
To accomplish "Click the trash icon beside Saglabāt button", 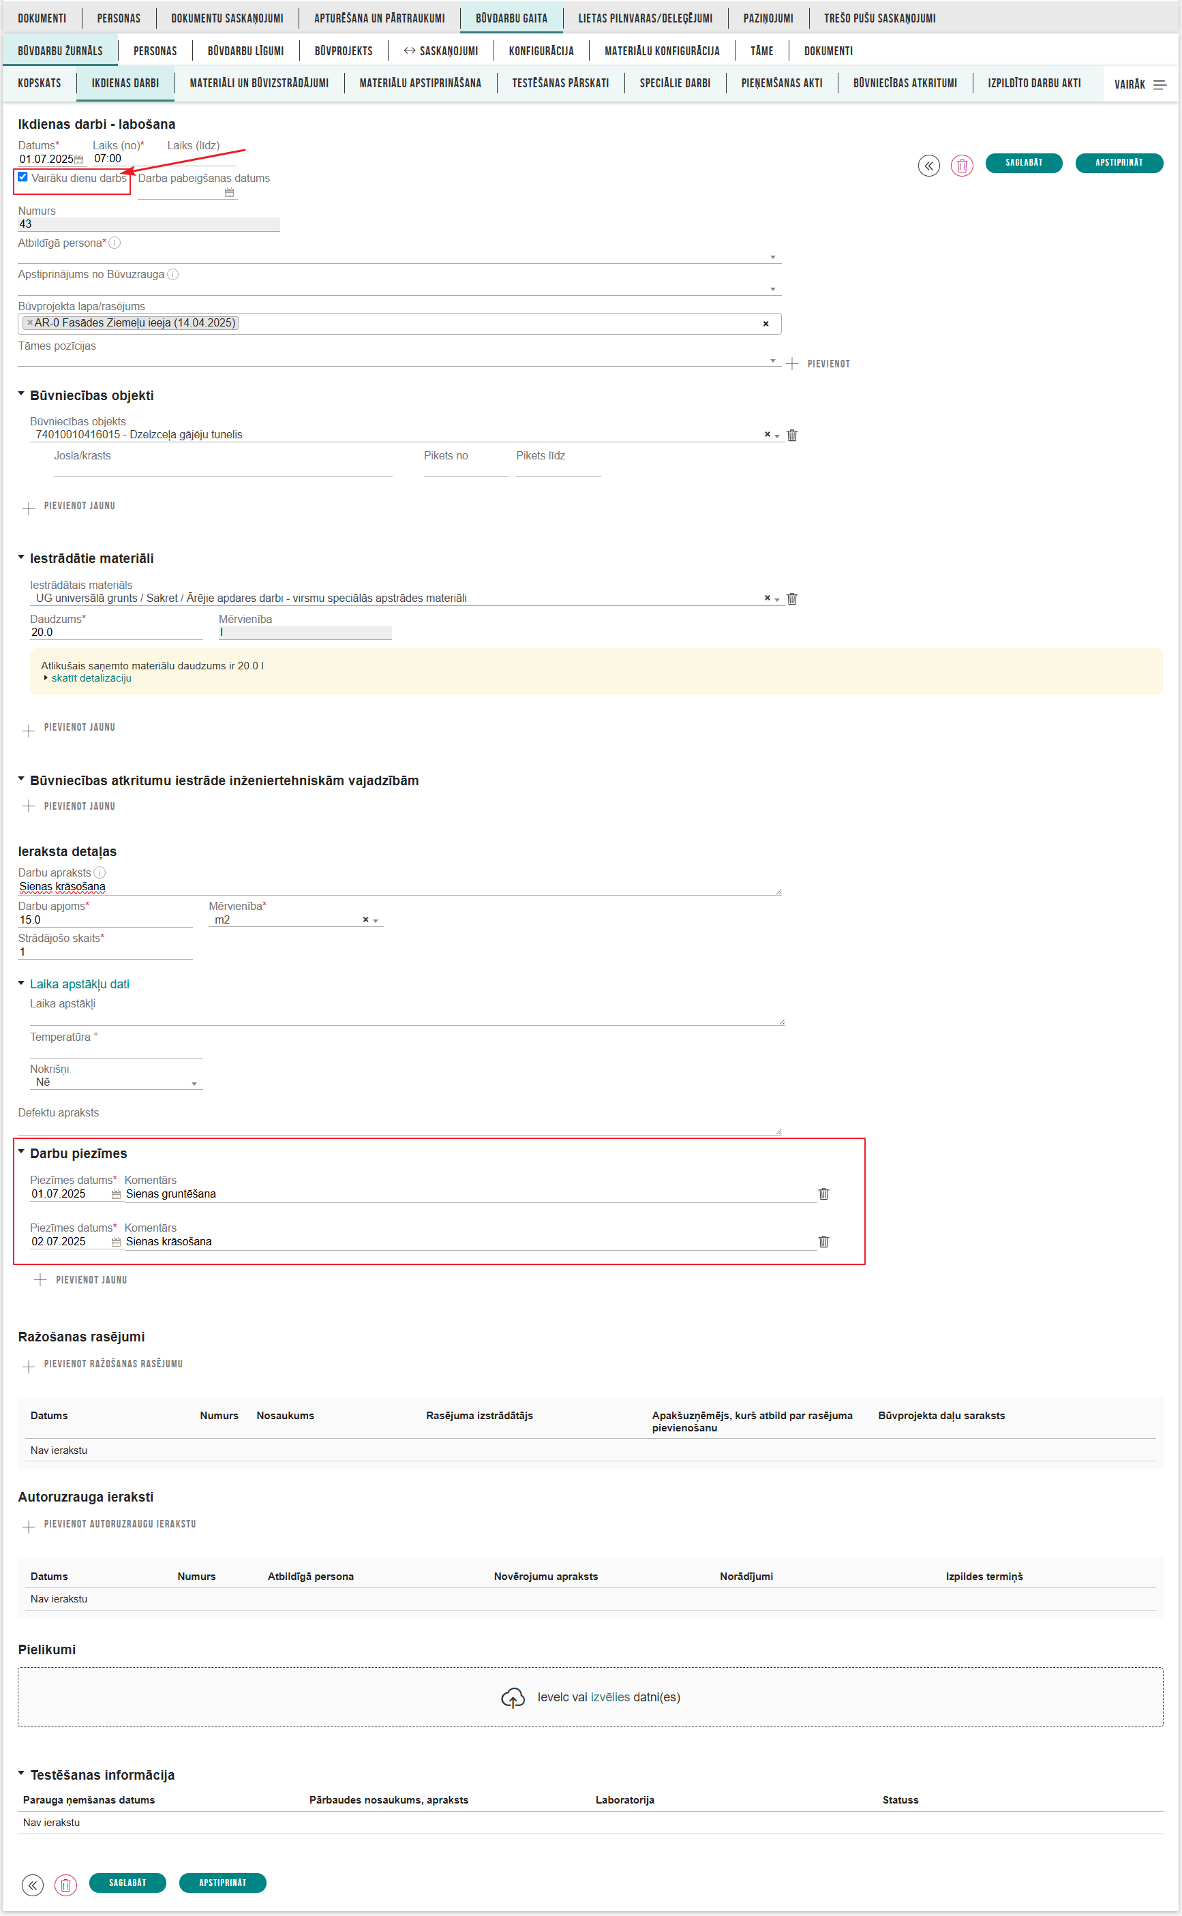I will click(x=963, y=163).
